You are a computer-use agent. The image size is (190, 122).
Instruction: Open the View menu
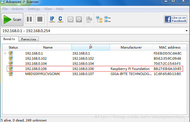pyautogui.click(x=48, y=9)
